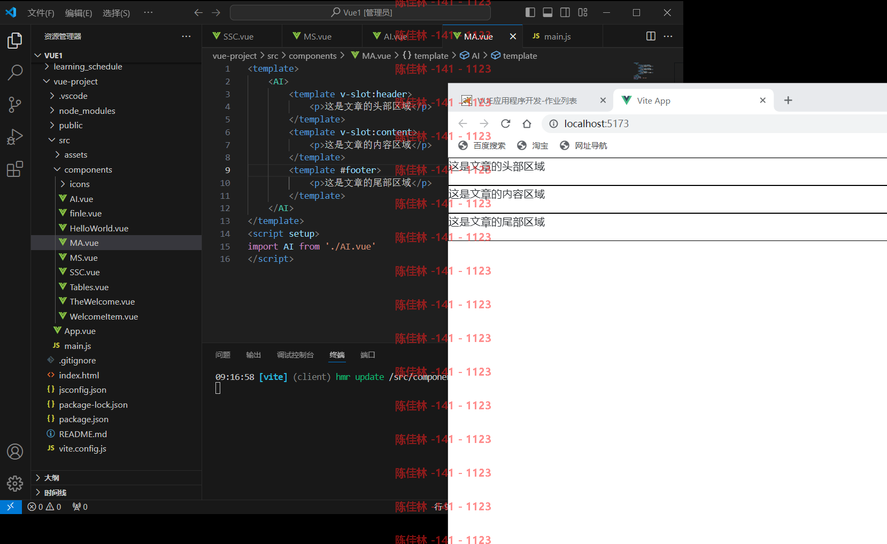Screen dimensions: 887x544
Task: Click the remote window status icon
Action: point(11,507)
